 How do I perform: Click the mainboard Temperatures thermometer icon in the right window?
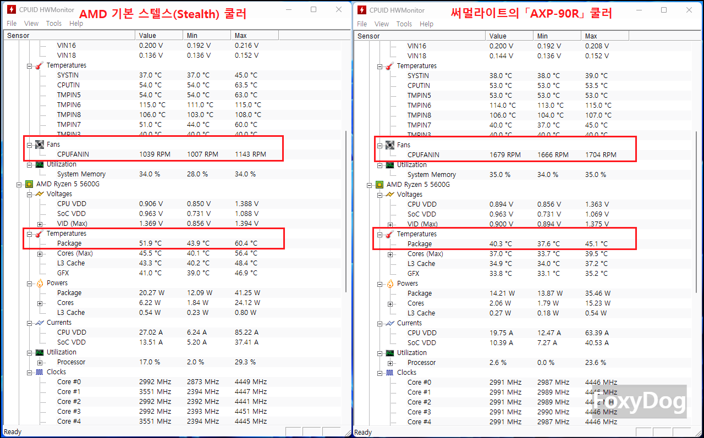(389, 66)
